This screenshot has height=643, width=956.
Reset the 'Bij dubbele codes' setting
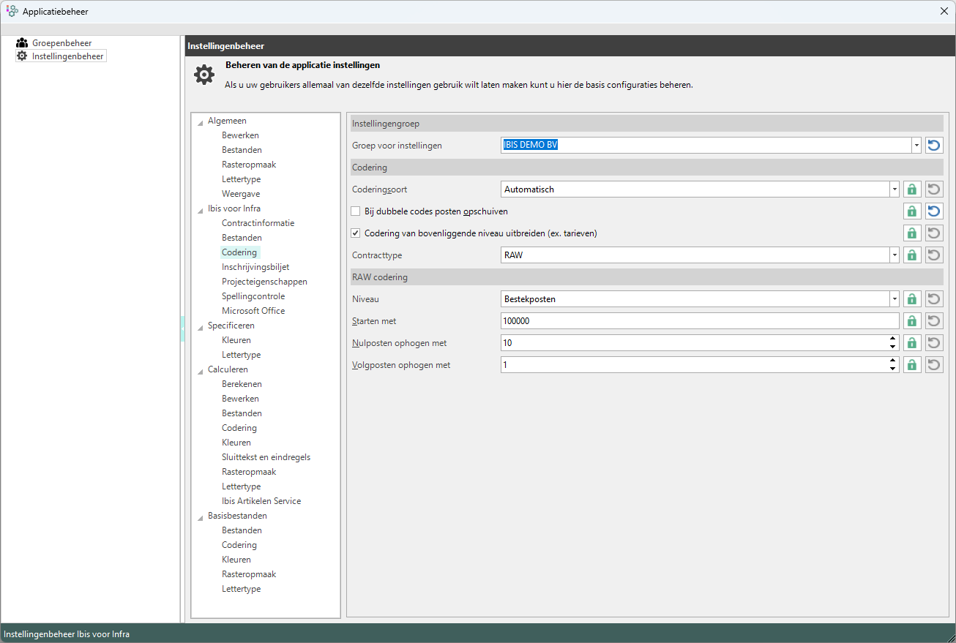(933, 211)
